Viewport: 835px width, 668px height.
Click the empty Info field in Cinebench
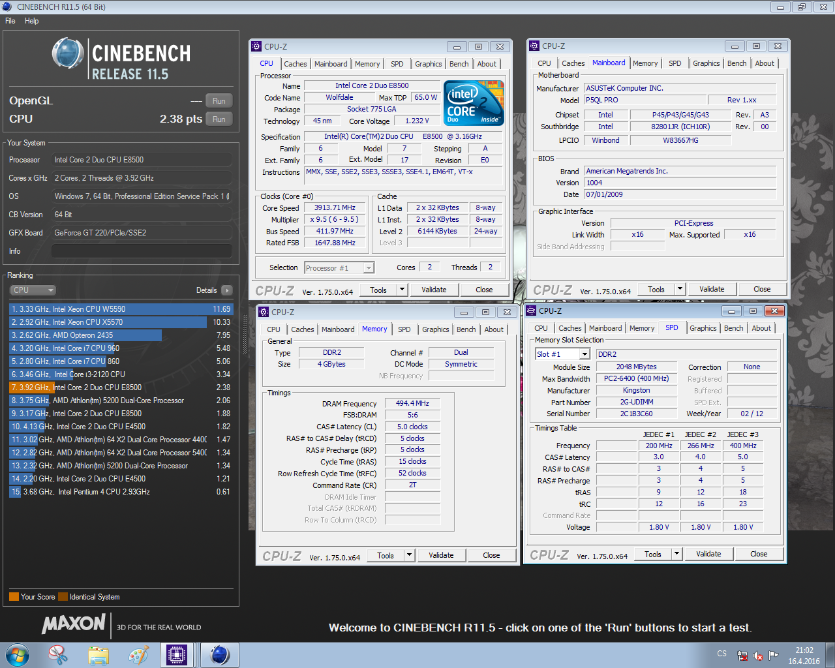pos(142,251)
